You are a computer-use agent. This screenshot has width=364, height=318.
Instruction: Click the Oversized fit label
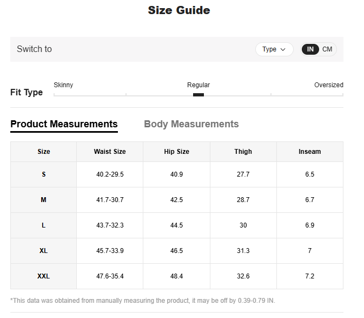(x=328, y=85)
